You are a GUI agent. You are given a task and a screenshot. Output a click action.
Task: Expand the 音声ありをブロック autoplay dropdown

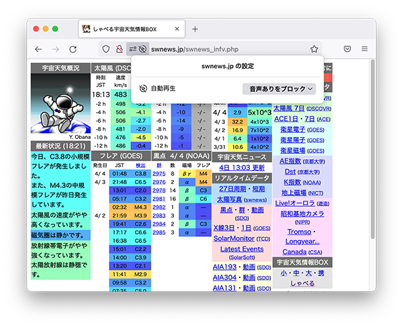tap(279, 89)
